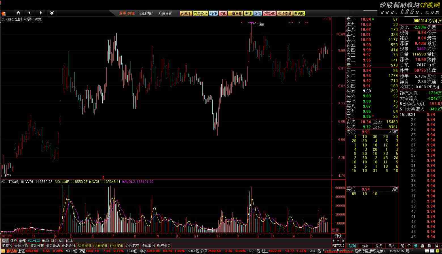The height and width of the screenshot is (254, 442).
Task: Zoom in chart with the plus button
Action: click(x=334, y=241)
